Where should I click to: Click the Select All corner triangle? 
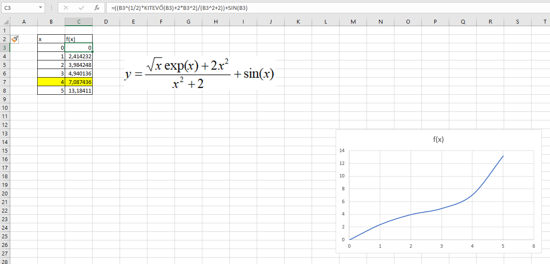[5, 22]
